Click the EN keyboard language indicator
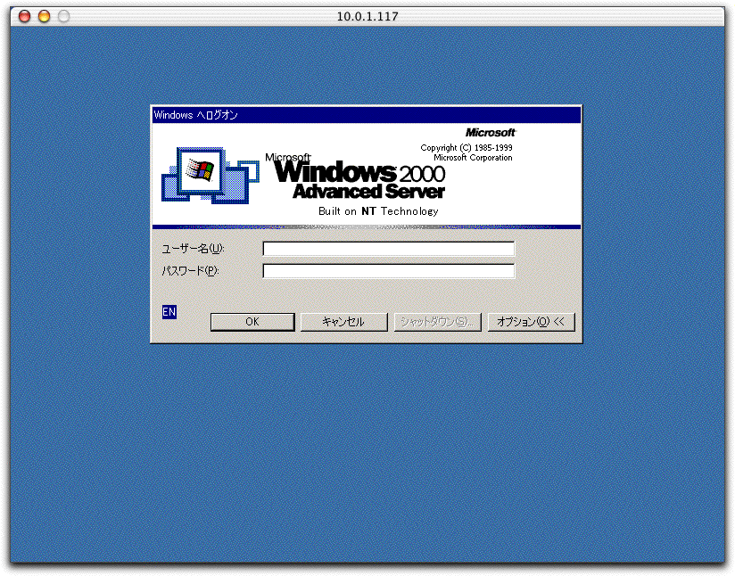The width and height of the screenshot is (735, 576). 169,312
